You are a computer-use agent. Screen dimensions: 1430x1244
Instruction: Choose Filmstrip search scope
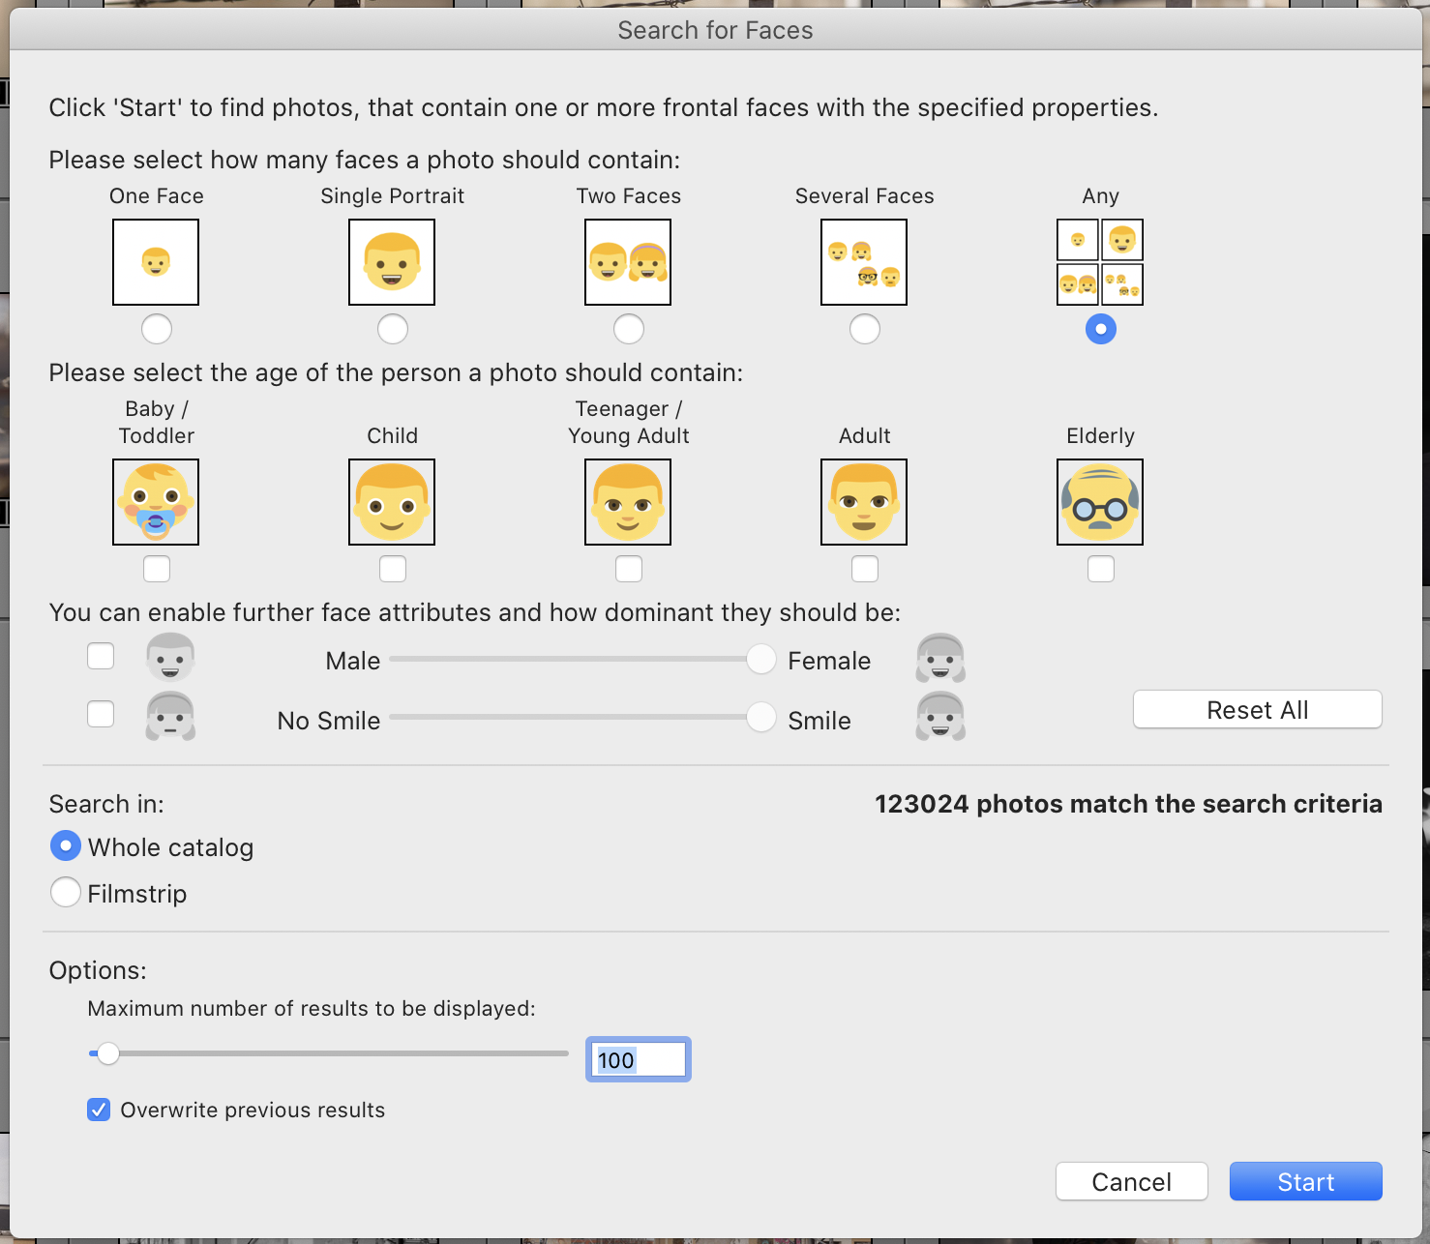pyautogui.click(x=65, y=892)
